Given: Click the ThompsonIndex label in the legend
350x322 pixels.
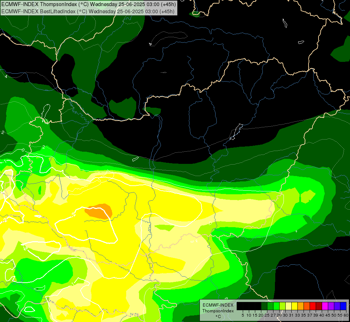Looking at the screenshot, I should [x=218, y=311].
